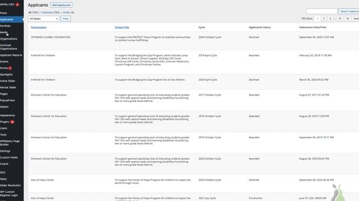
Task: Go to Media in the sidebar
Action: (x=4, y=32)
